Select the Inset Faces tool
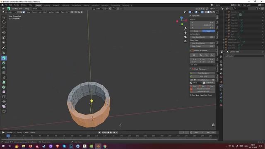 pos(4,63)
